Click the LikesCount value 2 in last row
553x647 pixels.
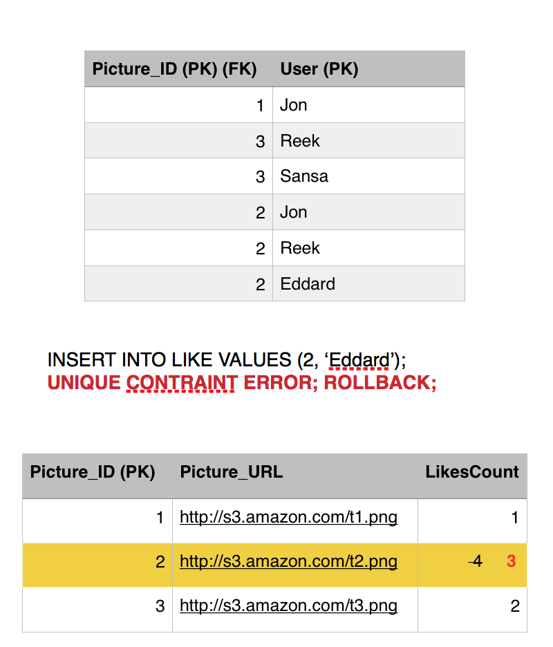pos(514,606)
